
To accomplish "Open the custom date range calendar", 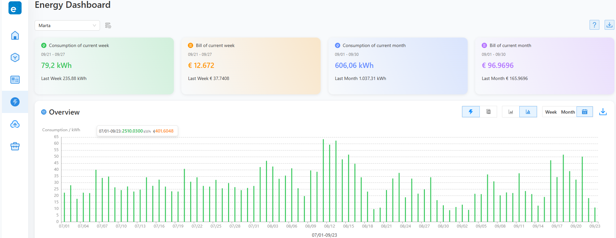I will 585,112.
